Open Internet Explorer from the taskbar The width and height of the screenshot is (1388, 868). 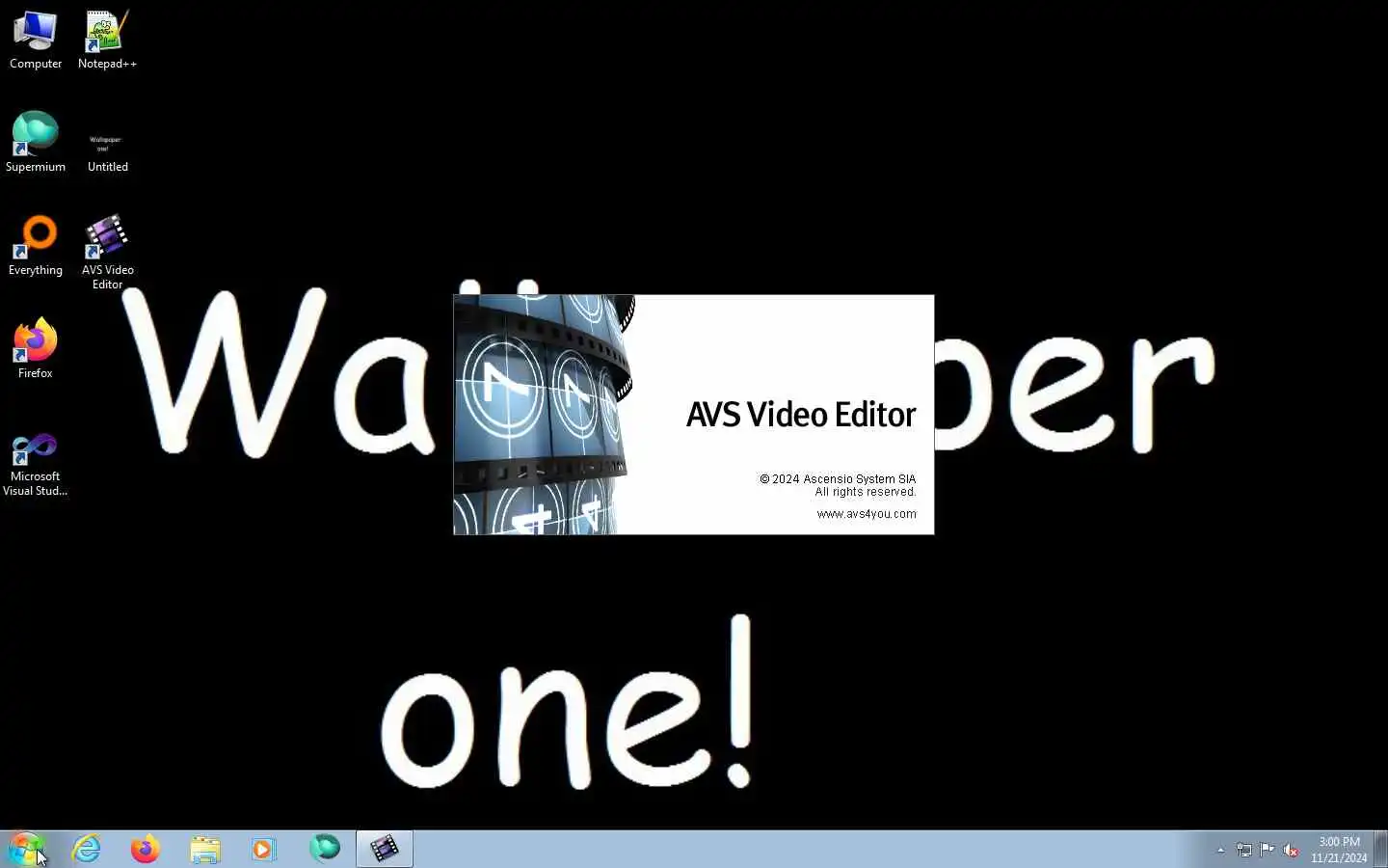click(87, 849)
